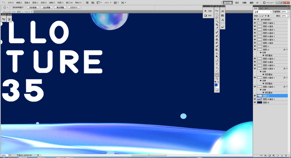This screenshot has width=291, height=158.
Task: Hide layer 图层 32
Action: tap(255, 96)
